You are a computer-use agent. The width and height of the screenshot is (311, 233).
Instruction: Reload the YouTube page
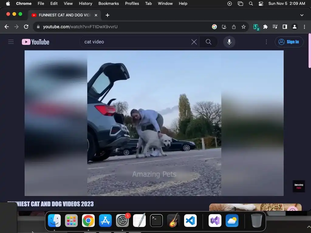(26, 27)
